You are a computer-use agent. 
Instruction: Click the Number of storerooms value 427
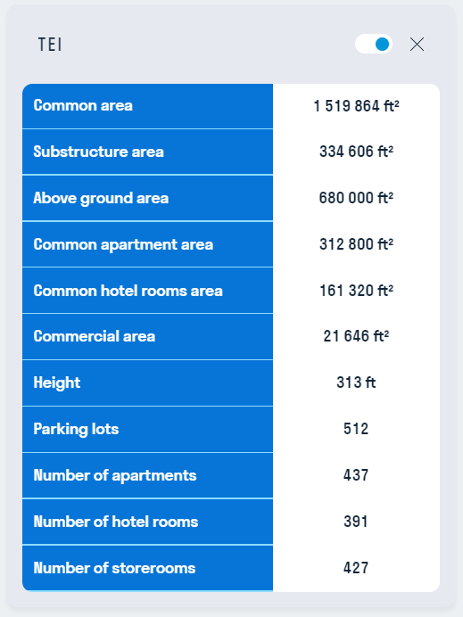pos(356,568)
